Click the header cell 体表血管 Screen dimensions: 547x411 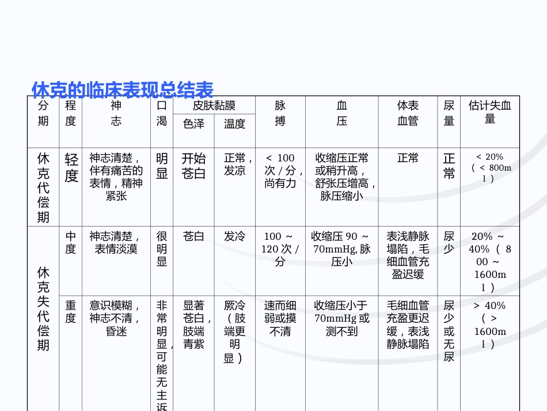408,122
